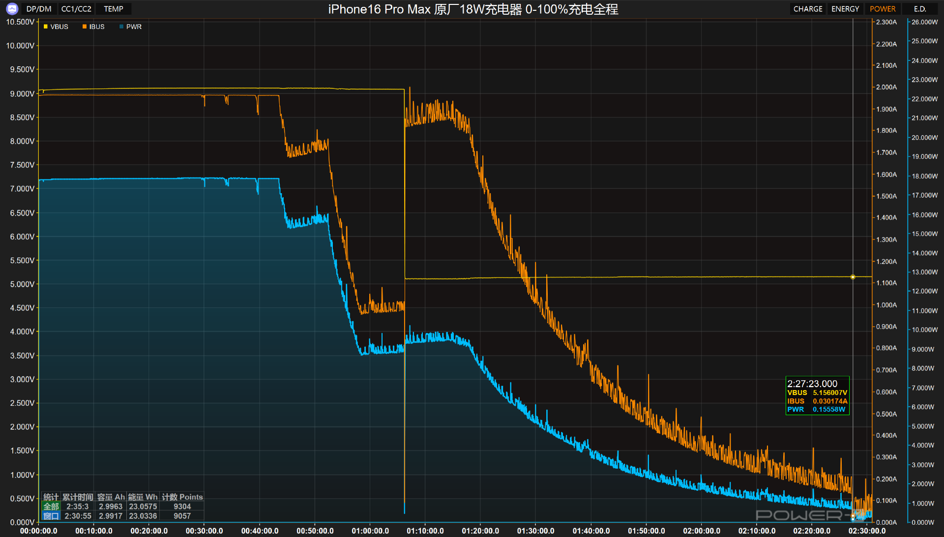Select the POWER view button
This screenshot has width=944, height=537.
coord(883,9)
